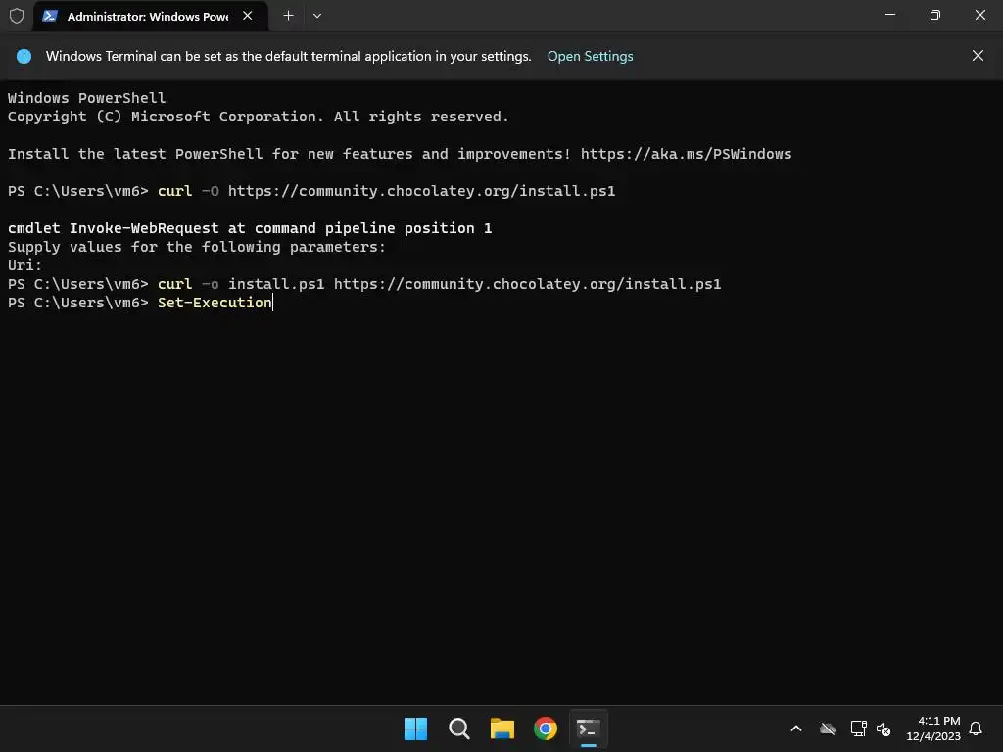The height and width of the screenshot is (752, 1003).
Task: Click the blue info icon in the notification bar
Action: coord(24,56)
